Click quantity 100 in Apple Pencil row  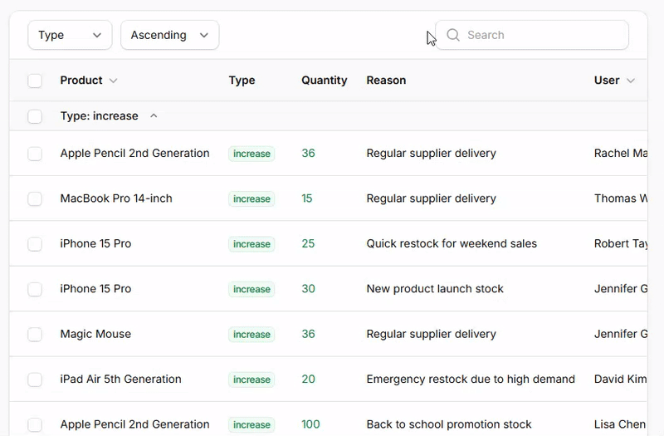point(310,424)
